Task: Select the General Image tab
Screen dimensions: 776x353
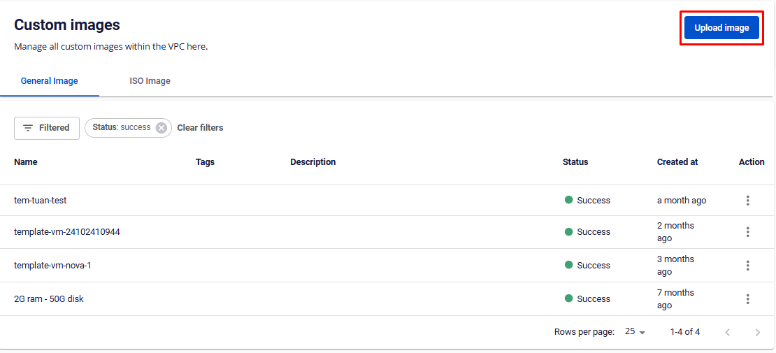Action: pyautogui.click(x=50, y=81)
